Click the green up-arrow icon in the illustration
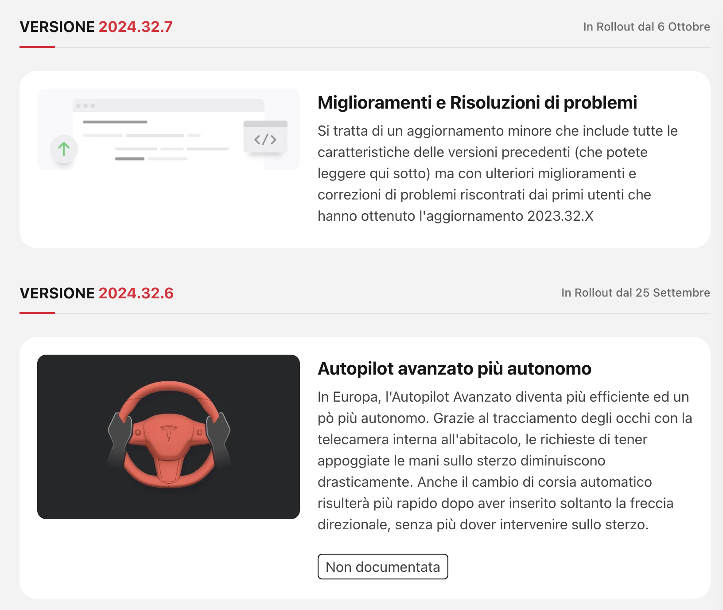723x610 pixels. click(64, 149)
